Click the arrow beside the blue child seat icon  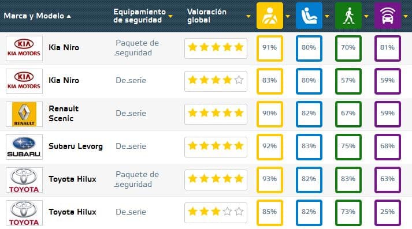[x=327, y=16]
